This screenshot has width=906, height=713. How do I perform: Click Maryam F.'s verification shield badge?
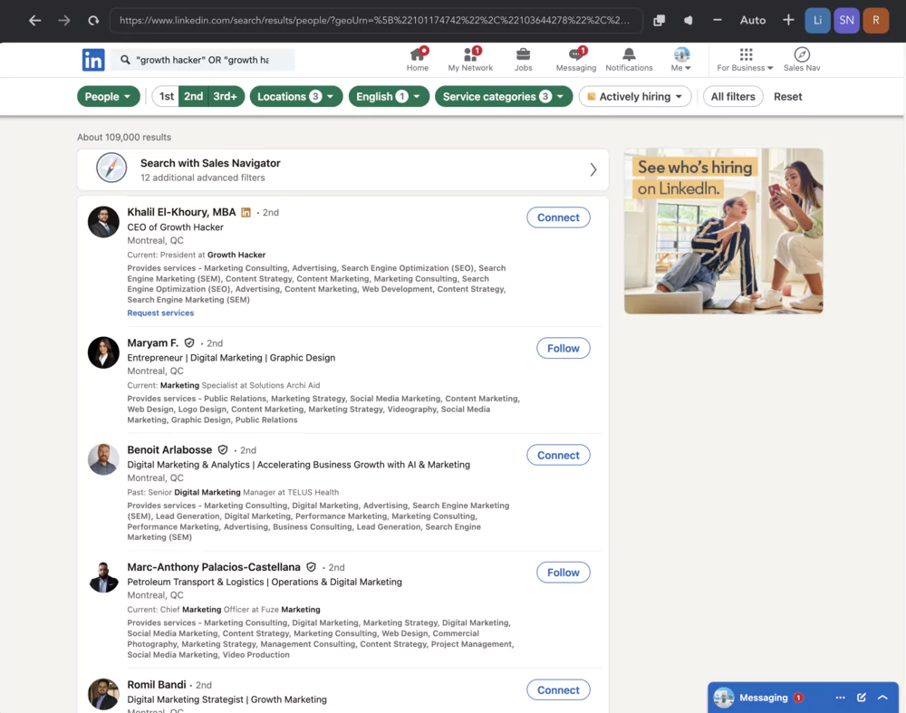point(189,342)
